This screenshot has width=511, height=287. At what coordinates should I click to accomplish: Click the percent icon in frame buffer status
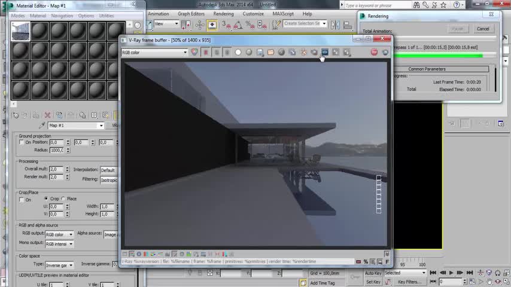(366, 262)
